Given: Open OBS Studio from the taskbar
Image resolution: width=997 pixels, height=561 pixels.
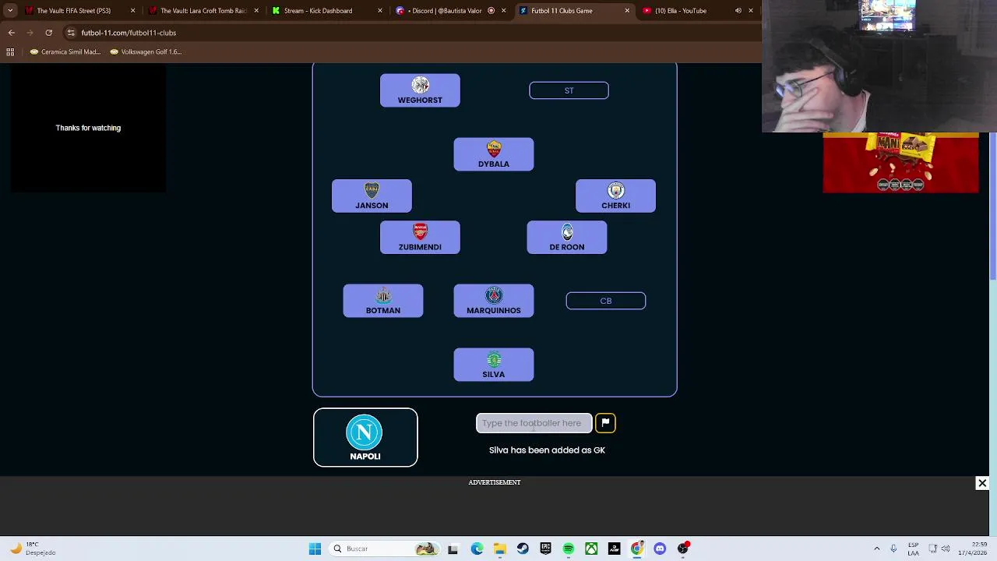Looking at the screenshot, I should 683,549.
